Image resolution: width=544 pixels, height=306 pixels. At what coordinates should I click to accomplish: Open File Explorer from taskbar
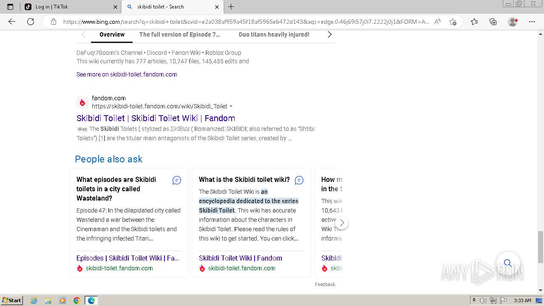pos(48,300)
